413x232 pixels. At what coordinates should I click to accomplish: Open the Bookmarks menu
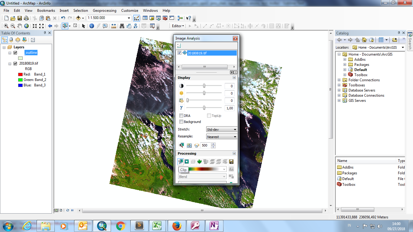pos(46,11)
